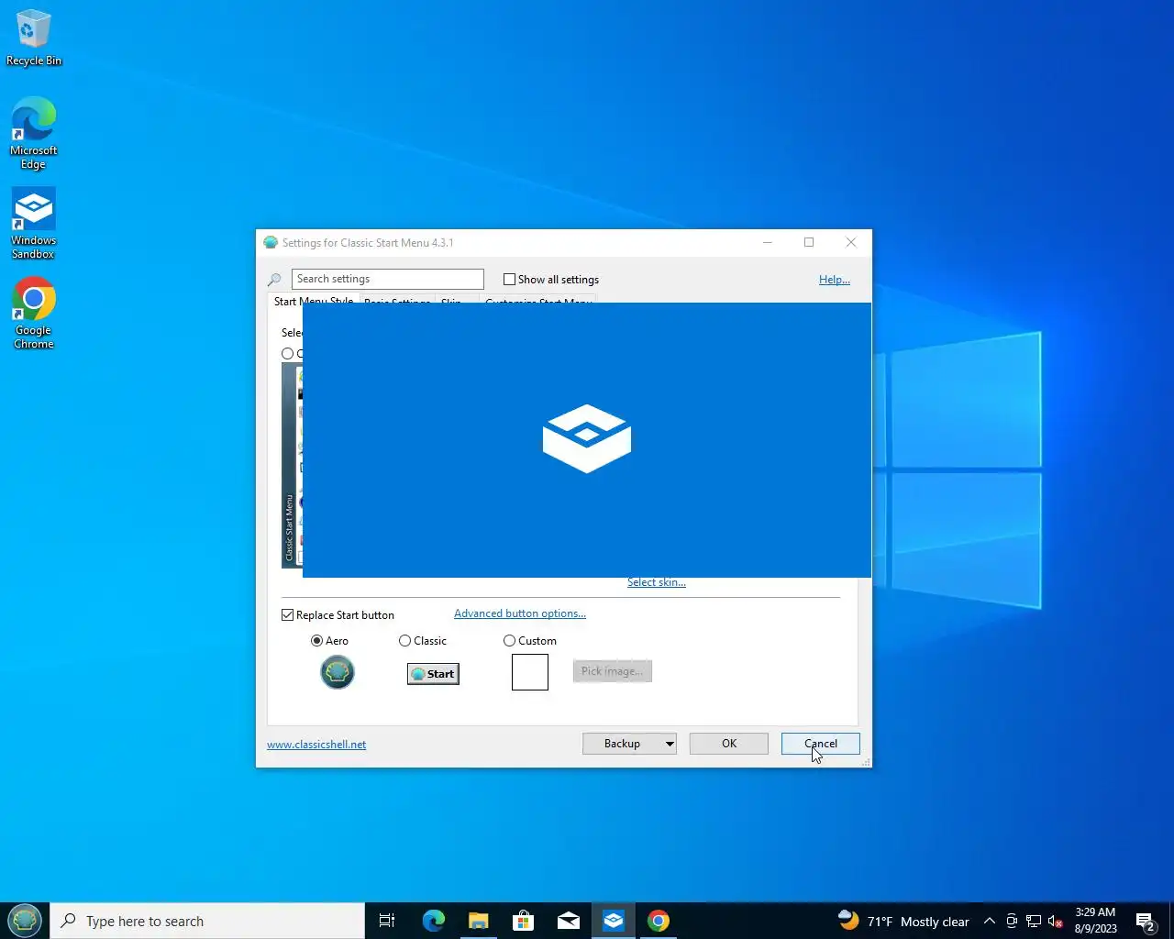1174x939 pixels.
Task: Click the muted volume tray icon
Action: pyautogui.click(x=1056, y=921)
